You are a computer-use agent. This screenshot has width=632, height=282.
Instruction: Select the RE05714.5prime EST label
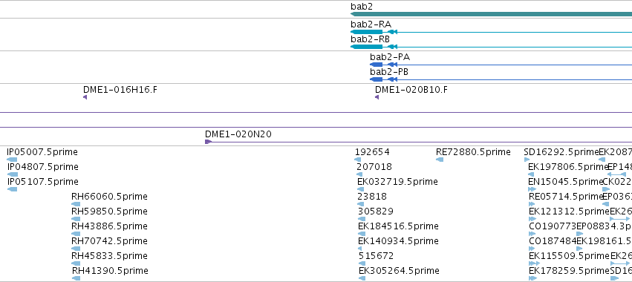(566, 197)
